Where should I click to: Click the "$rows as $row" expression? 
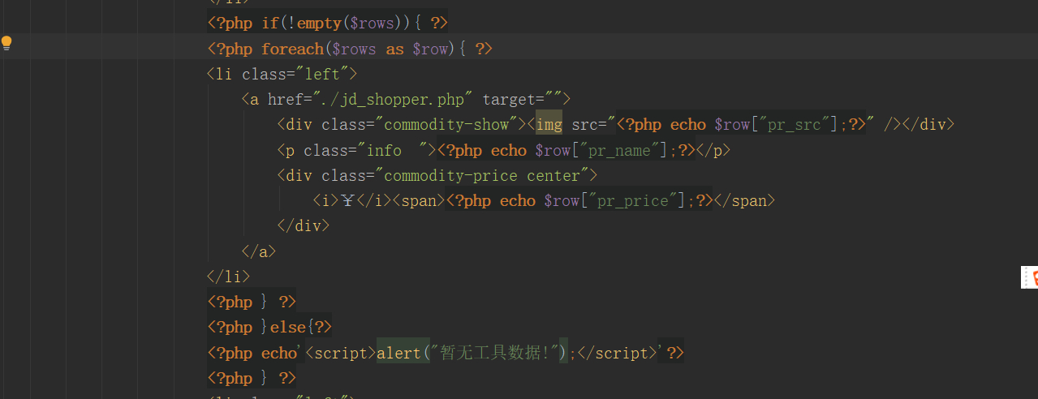390,49
